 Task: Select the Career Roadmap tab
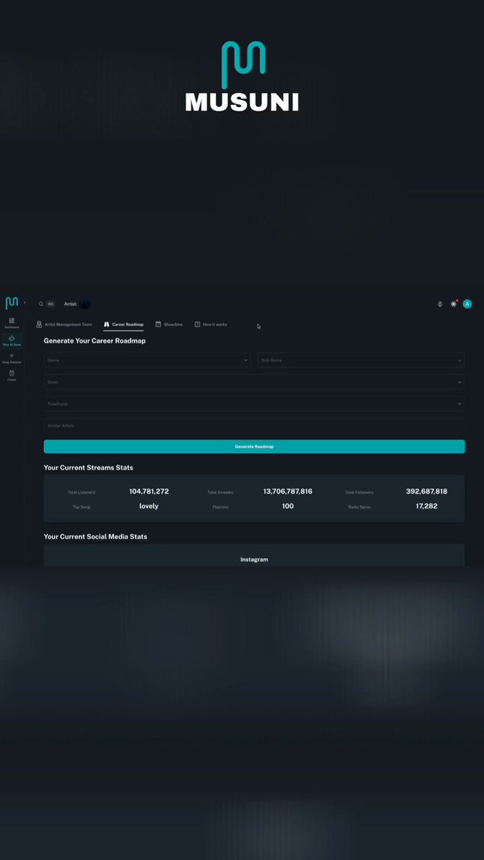(x=123, y=325)
